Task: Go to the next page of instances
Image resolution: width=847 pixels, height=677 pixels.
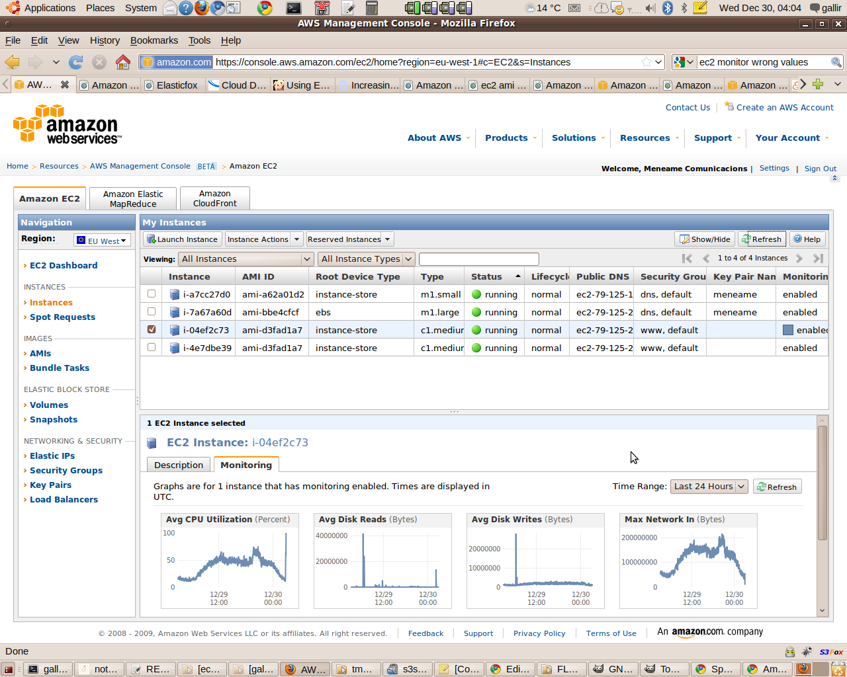Action: 799,259
